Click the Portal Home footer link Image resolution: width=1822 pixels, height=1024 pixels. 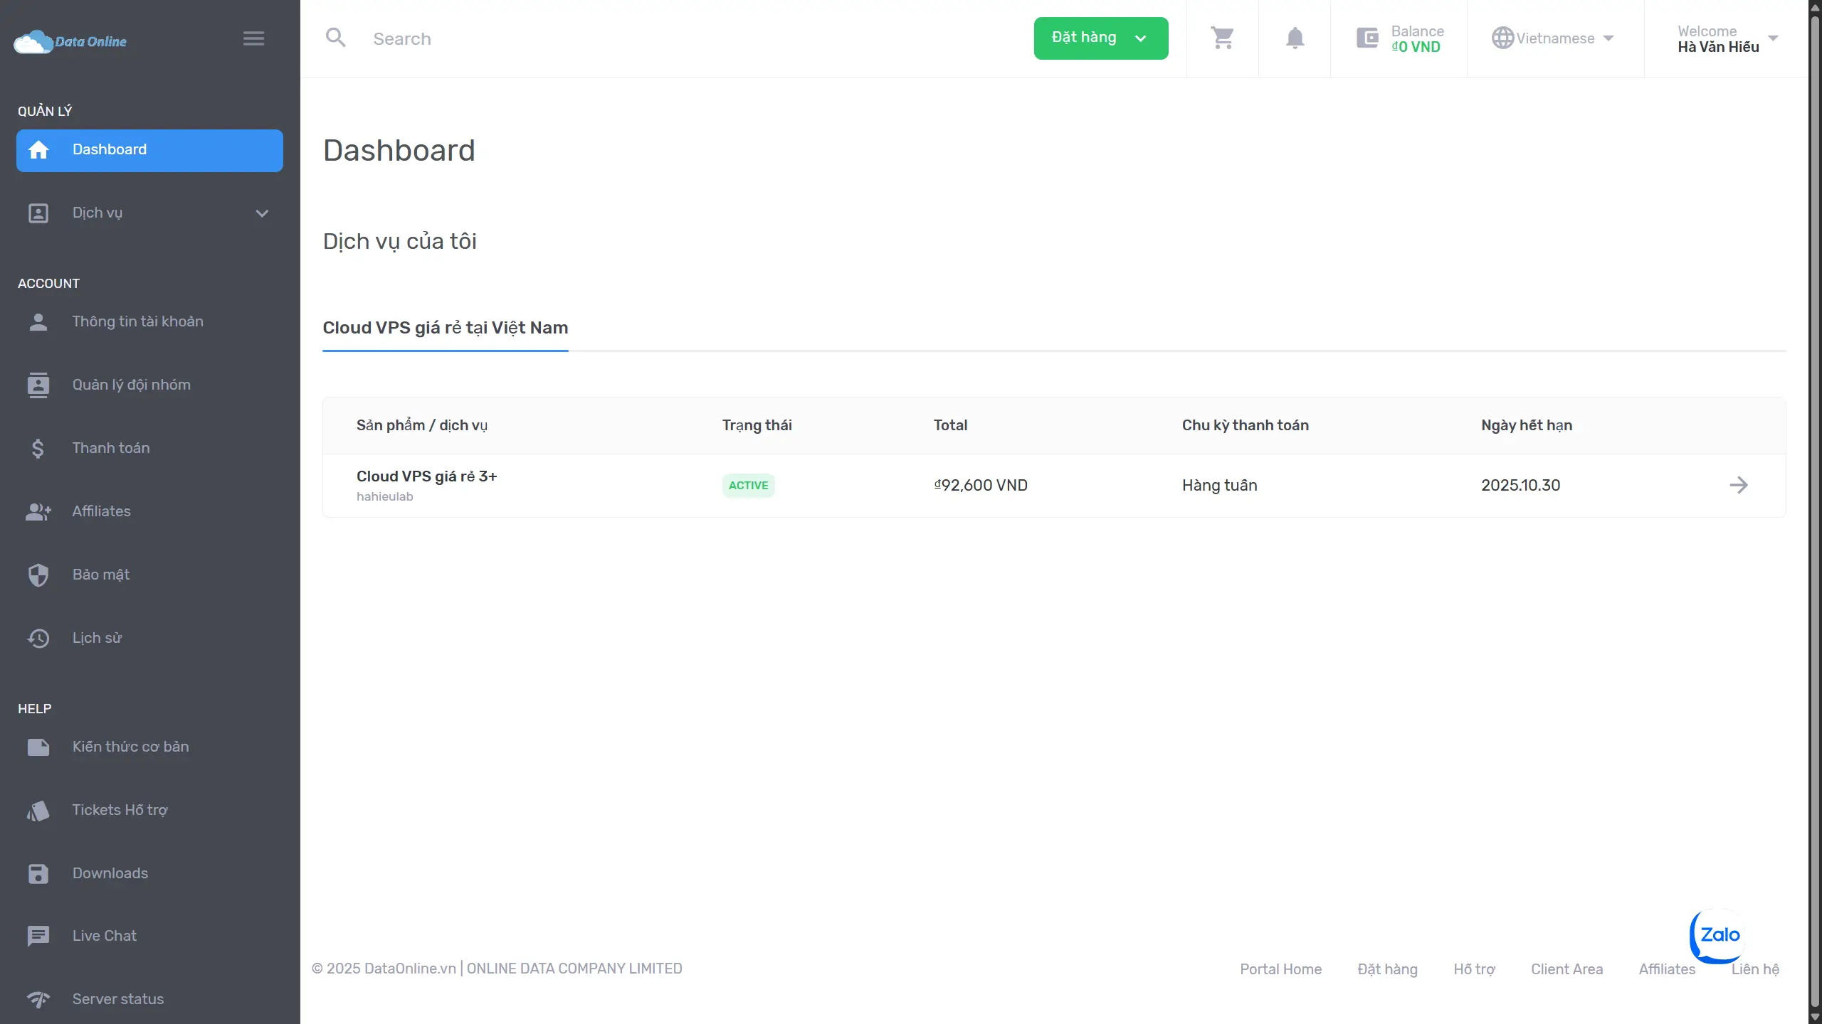(x=1280, y=969)
